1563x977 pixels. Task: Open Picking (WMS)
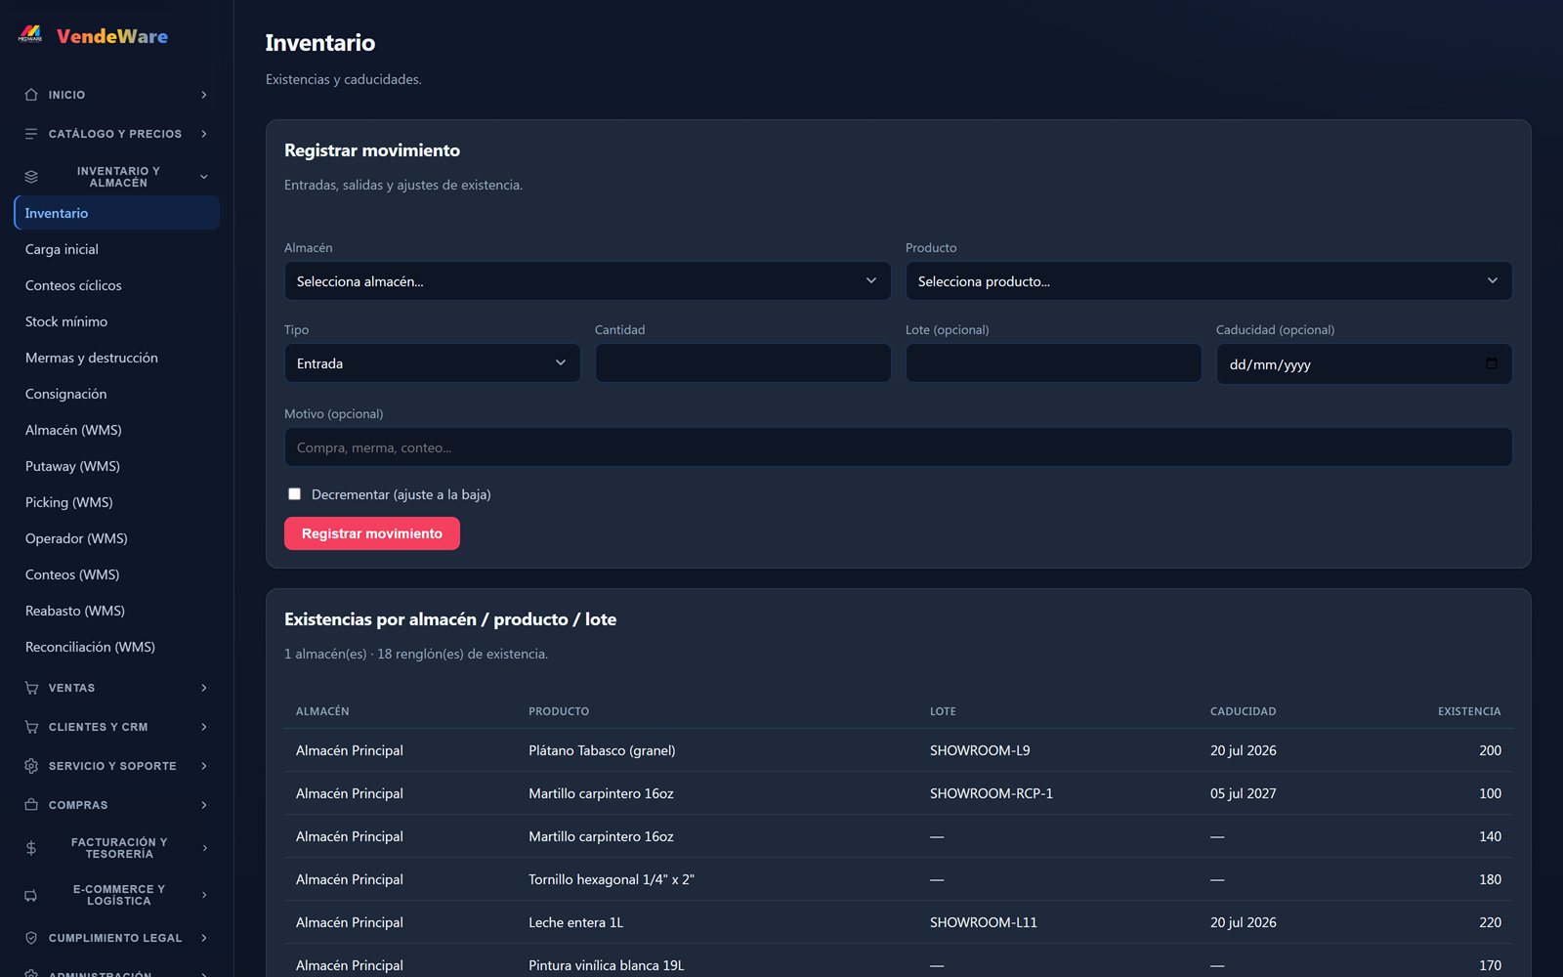[116, 502]
